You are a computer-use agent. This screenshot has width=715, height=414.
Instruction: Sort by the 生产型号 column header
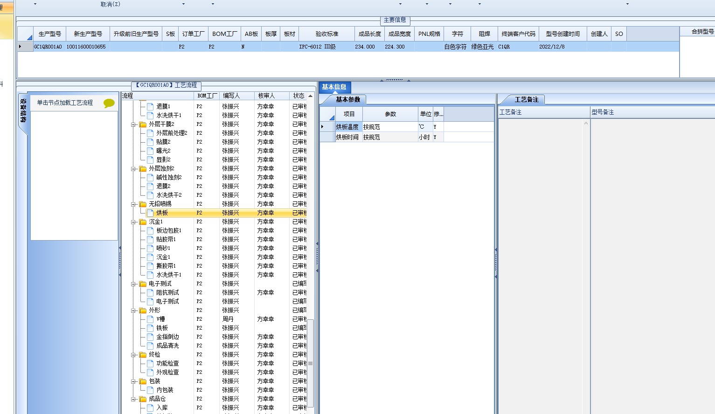(x=50, y=34)
